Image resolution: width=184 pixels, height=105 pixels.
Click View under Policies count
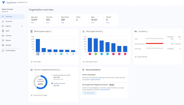108,23
